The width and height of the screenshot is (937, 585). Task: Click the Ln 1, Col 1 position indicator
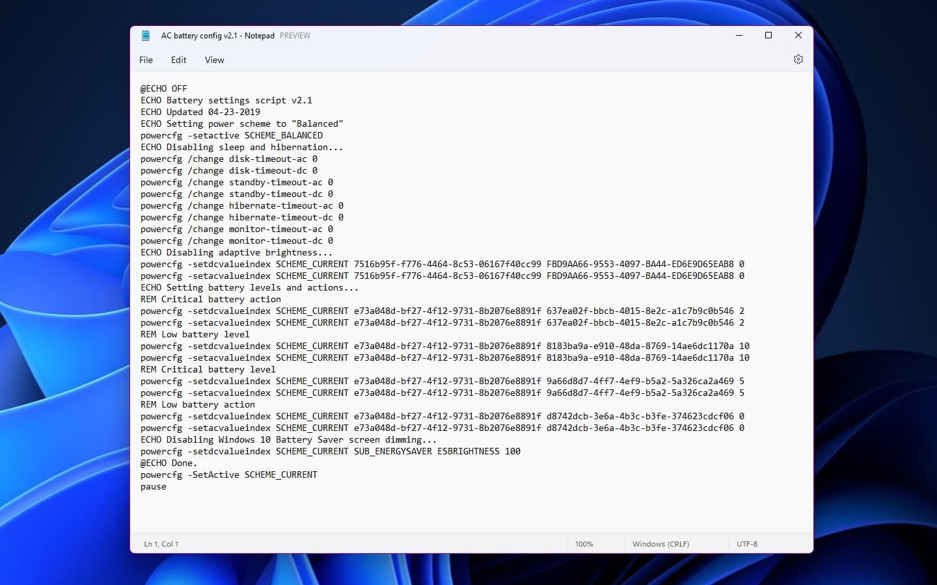(161, 544)
